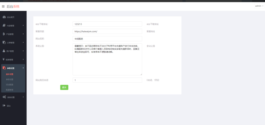Click the green 提交 submit button
The height and width of the screenshot is (125, 265).
click(64, 87)
